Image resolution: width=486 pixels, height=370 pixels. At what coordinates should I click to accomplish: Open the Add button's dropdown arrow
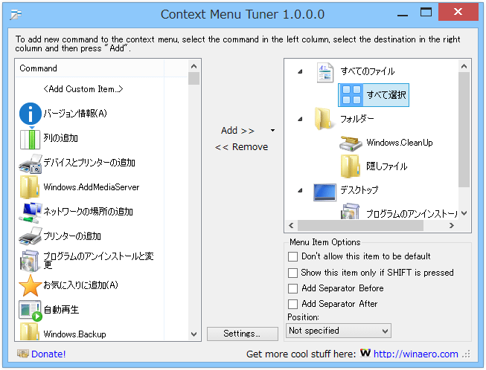(x=272, y=130)
